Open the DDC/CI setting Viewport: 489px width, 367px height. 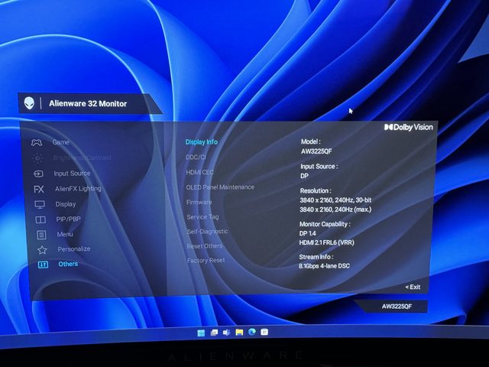click(x=196, y=157)
